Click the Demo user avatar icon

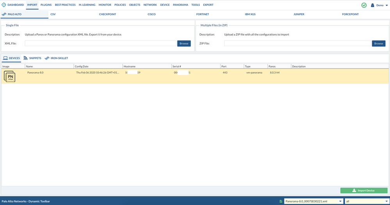click(372, 5)
